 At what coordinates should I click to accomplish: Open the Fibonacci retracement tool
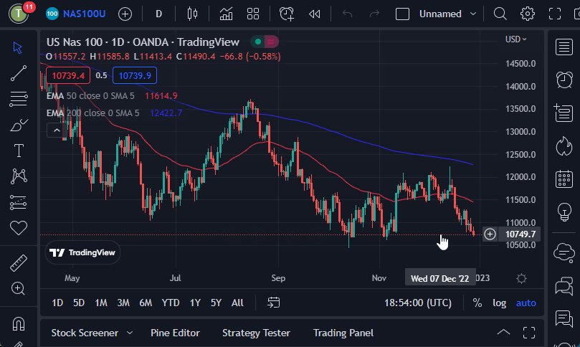click(18, 100)
